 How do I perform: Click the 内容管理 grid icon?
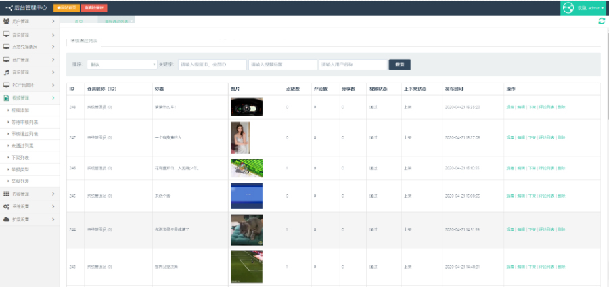coord(6,194)
